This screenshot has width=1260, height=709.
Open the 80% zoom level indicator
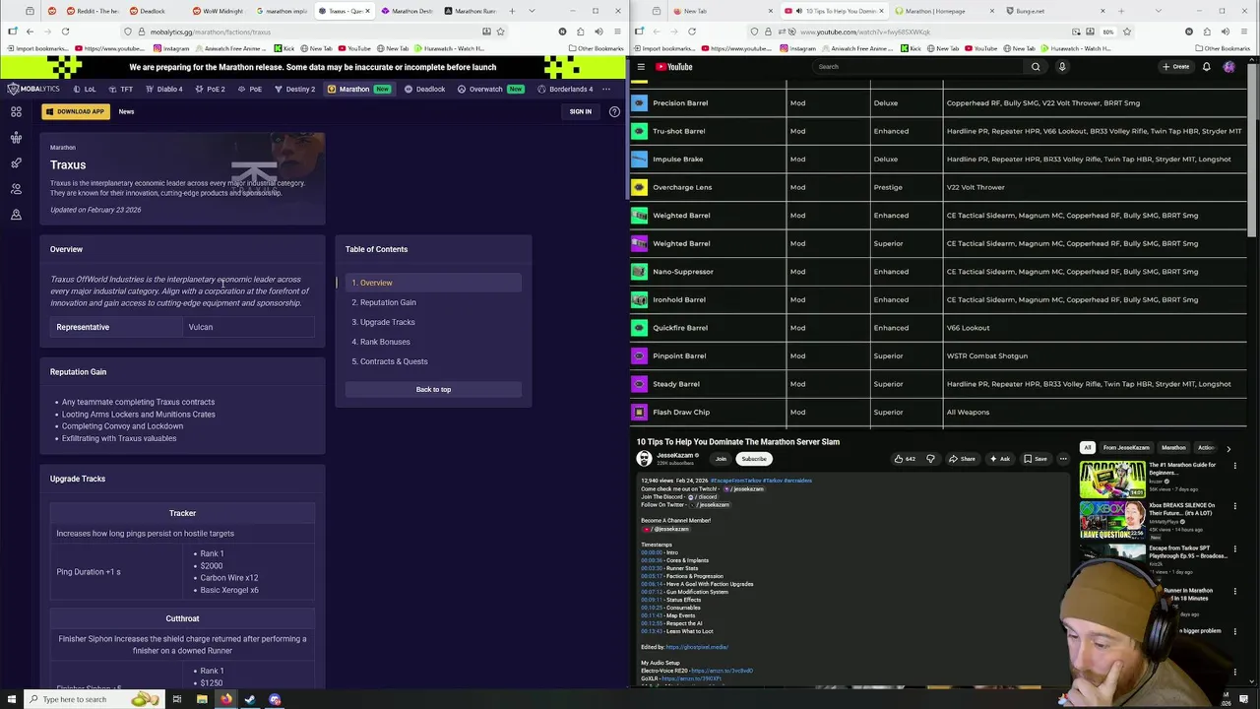point(1108,32)
